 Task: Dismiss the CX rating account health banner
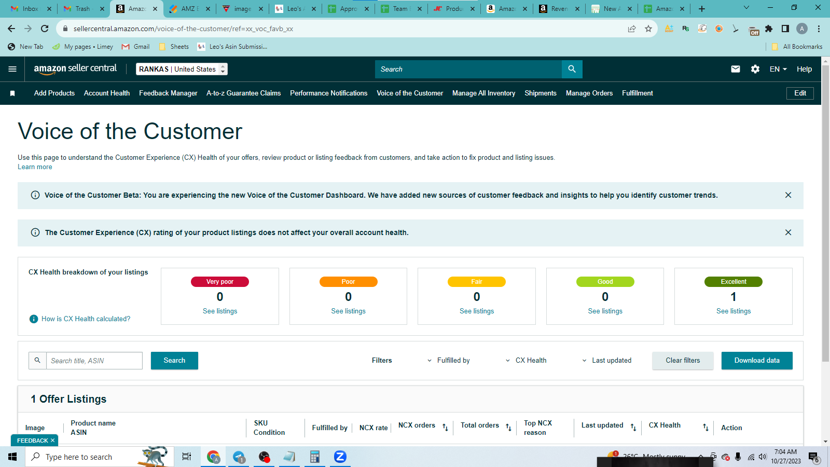[788, 232]
